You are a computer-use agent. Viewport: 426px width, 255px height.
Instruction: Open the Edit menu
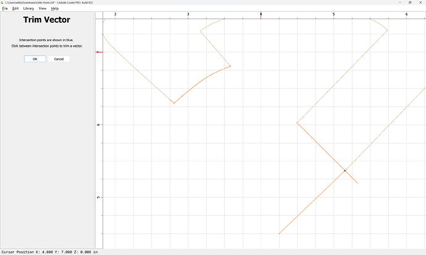pos(15,9)
